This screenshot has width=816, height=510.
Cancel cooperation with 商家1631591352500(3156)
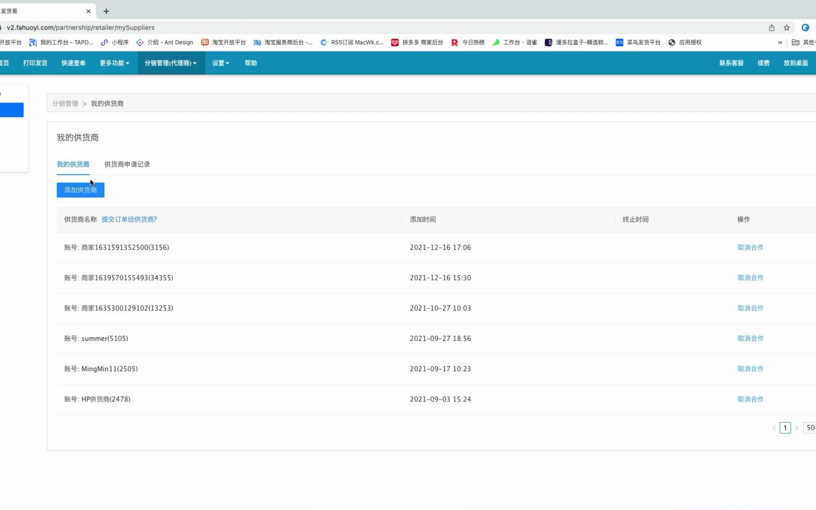(x=750, y=247)
